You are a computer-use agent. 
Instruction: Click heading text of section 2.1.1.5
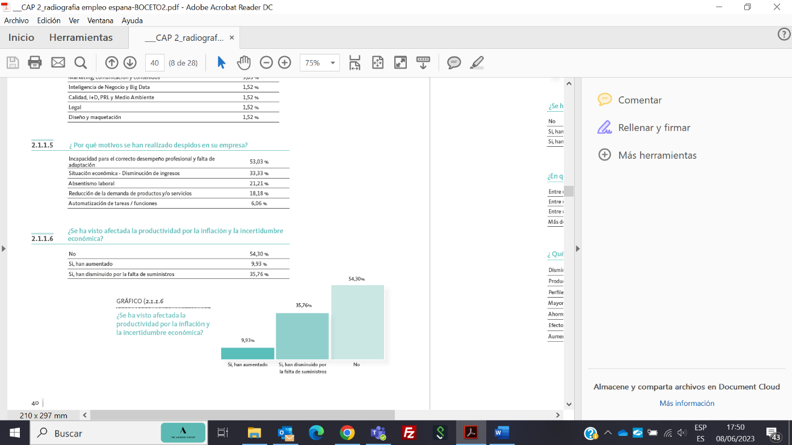[x=158, y=145]
